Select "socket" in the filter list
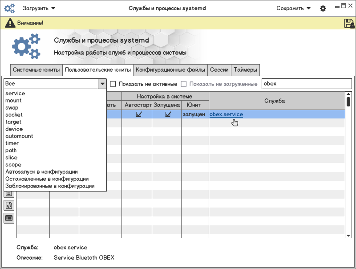The image size is (356, 269). [x=14, y=115]
